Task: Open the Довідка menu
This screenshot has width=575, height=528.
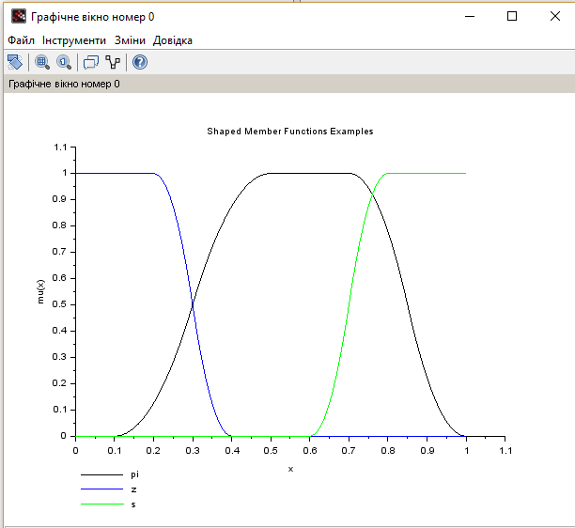Action: tap(172, 40)
